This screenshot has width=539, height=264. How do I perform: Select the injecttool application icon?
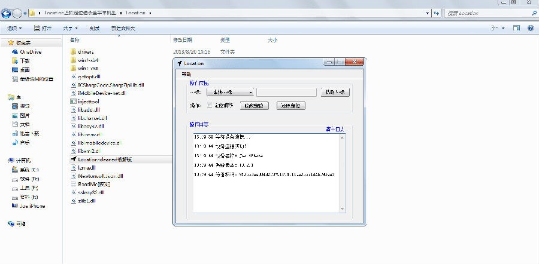[x=73, y=102]
